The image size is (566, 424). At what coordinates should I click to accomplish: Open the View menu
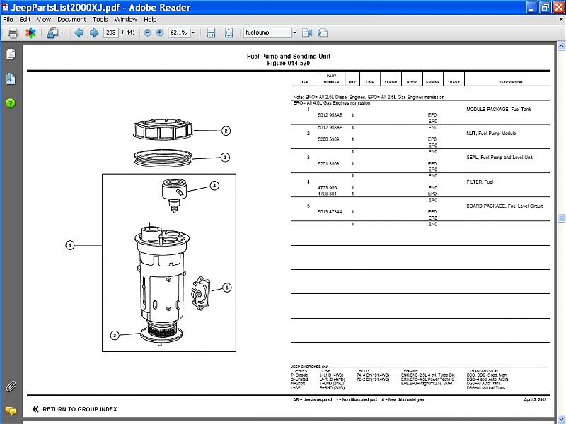pyautogui.click(x=44, y=20)
